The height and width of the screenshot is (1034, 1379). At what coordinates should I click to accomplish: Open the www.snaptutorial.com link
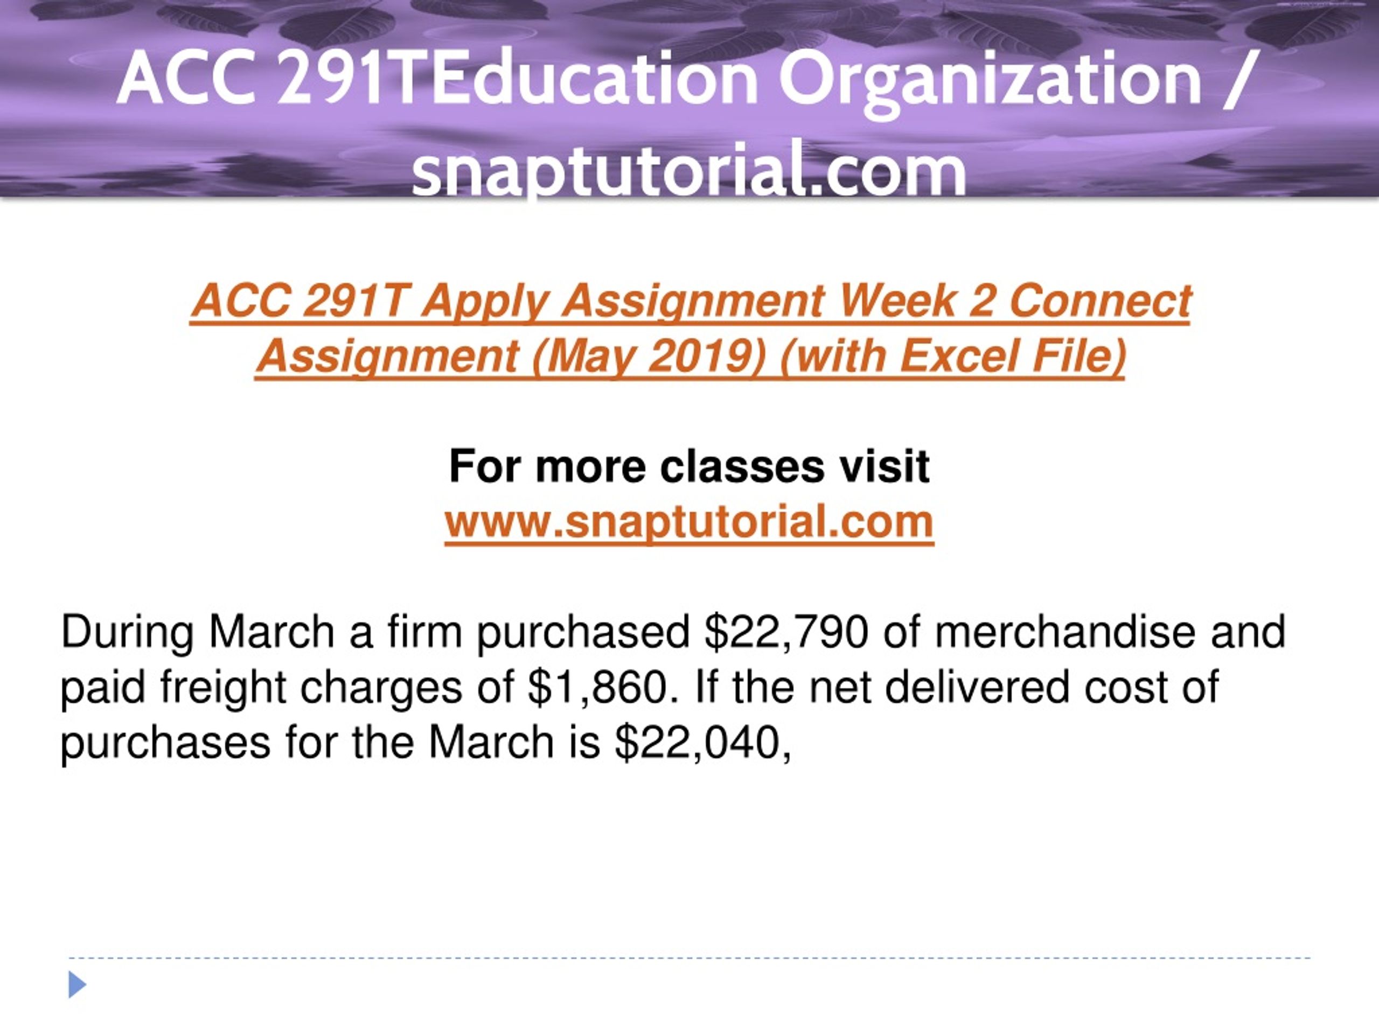[x=689, y=522]
